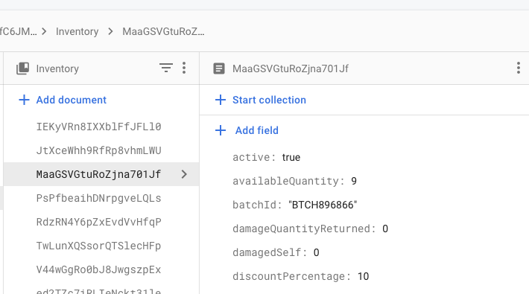Image resolution: width=529 pixels, height=294 pixels.
Task: Click the discountPercentage value 10
Action: [364, 276]
